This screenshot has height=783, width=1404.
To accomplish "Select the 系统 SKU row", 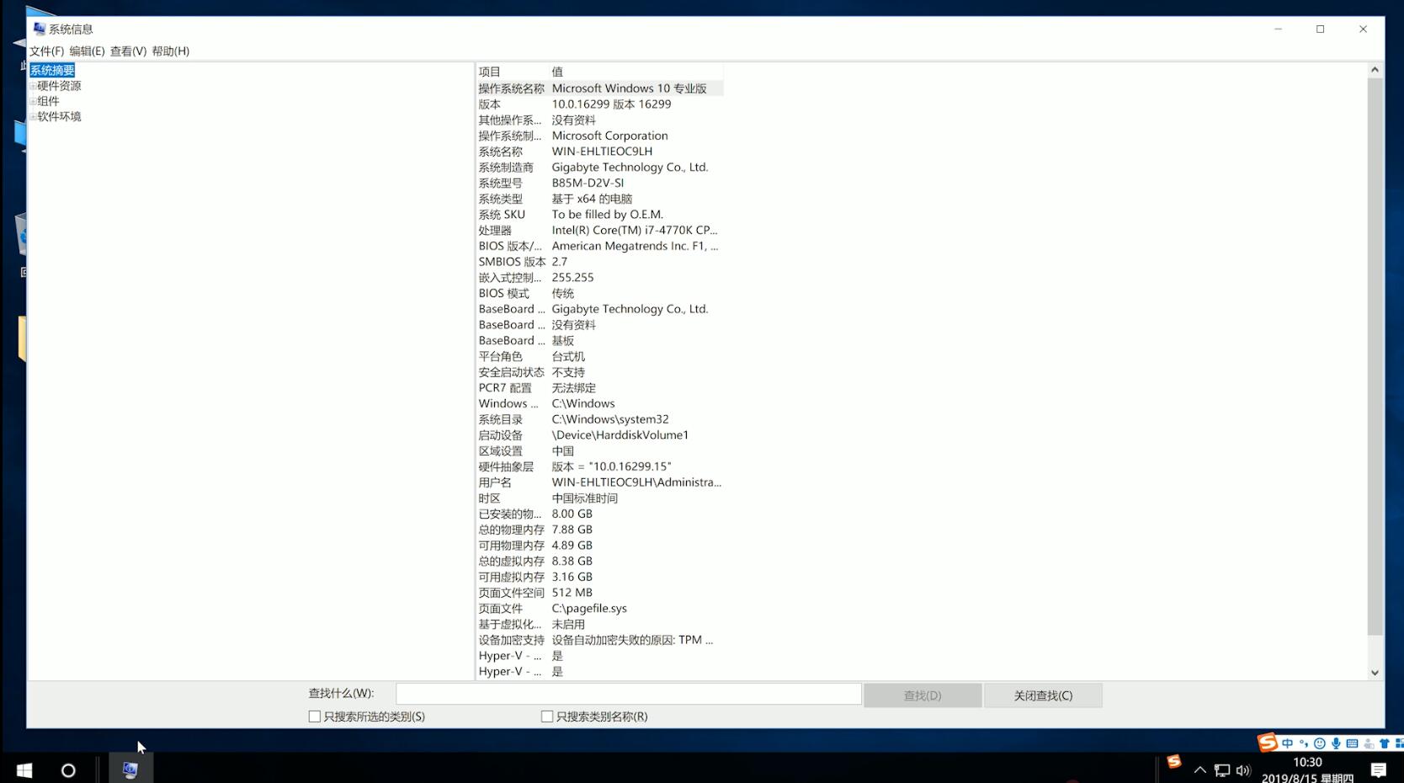I will (x=599, y=215).
